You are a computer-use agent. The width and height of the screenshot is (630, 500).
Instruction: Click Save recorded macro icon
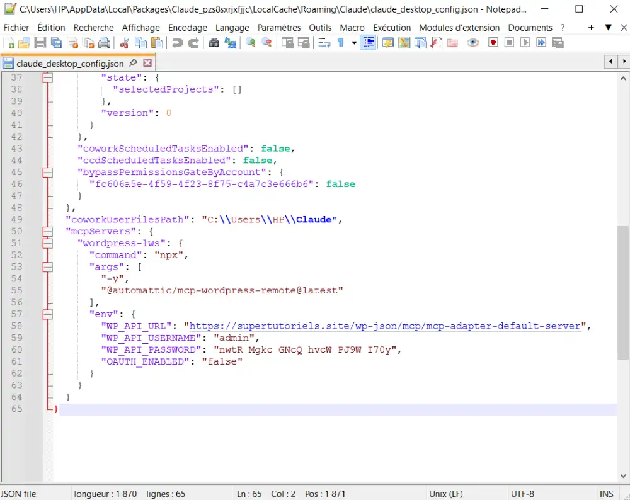pyautogui.click(x=558, y=43)
